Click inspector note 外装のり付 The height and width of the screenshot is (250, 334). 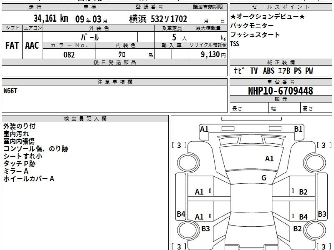click(19, 126)
